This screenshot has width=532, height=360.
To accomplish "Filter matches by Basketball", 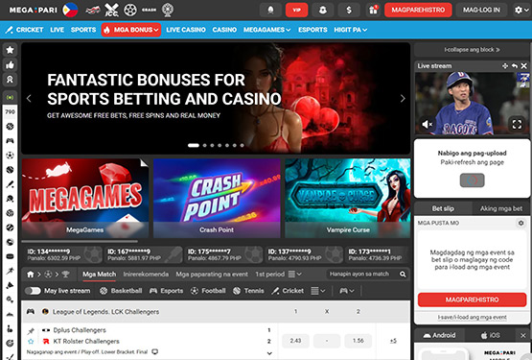I will 121,291.
